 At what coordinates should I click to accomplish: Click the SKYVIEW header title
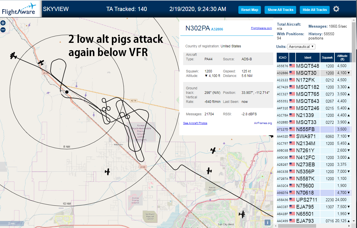point(56,9)
